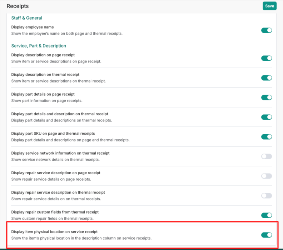Viewport: 283px width, 250px height.
Task: Disable item physical location on service receipt
Action: [267, 235]
